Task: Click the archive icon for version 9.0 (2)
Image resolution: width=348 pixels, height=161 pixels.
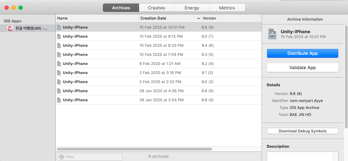Action: tap(59, 82)
